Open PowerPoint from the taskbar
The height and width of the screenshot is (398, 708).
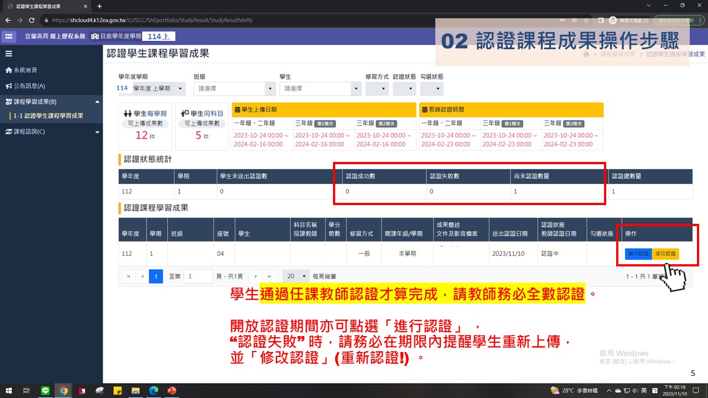pyautogui.click(x=171, y=390)
